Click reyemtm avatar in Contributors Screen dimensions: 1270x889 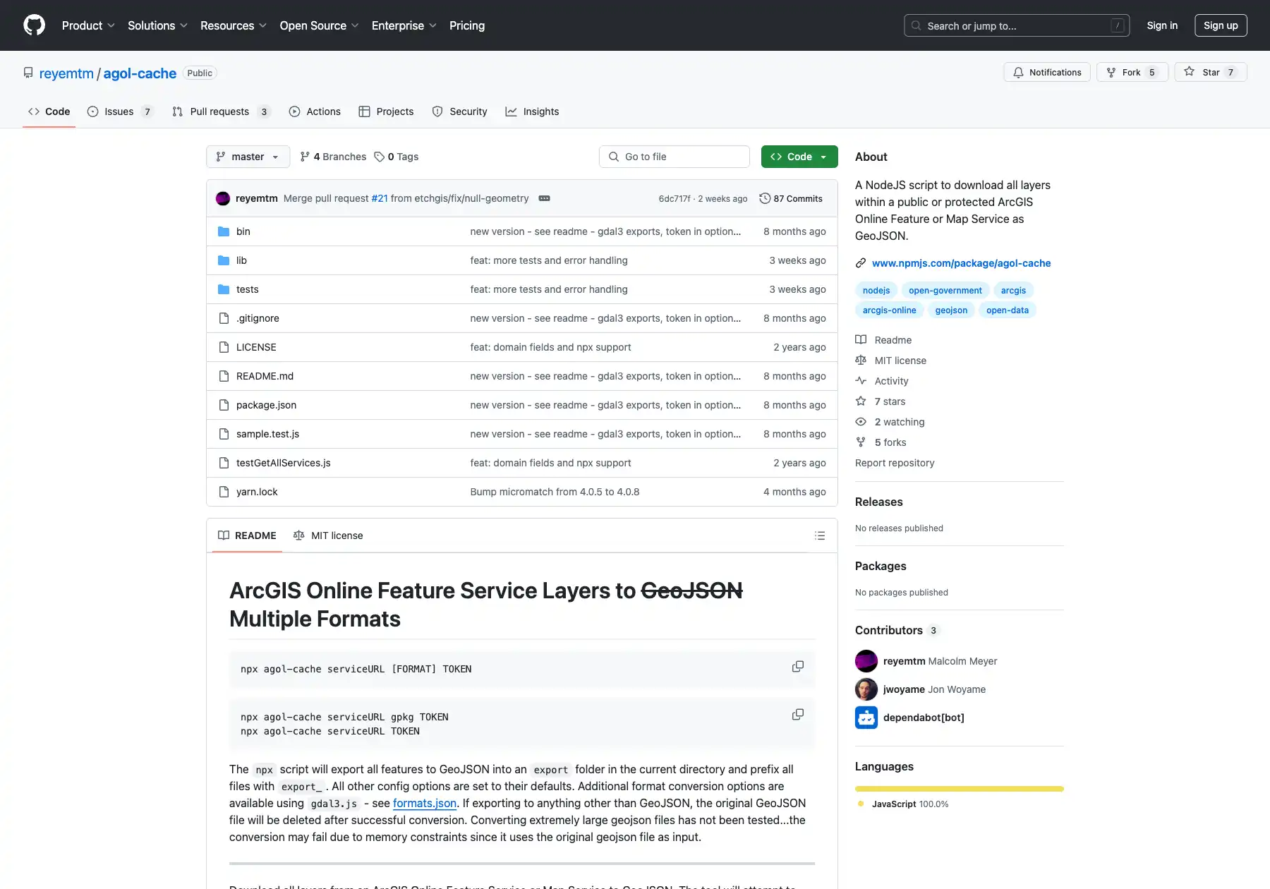coord(866,661)
